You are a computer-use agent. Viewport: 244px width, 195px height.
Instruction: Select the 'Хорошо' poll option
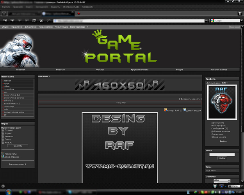pos(3,133)
